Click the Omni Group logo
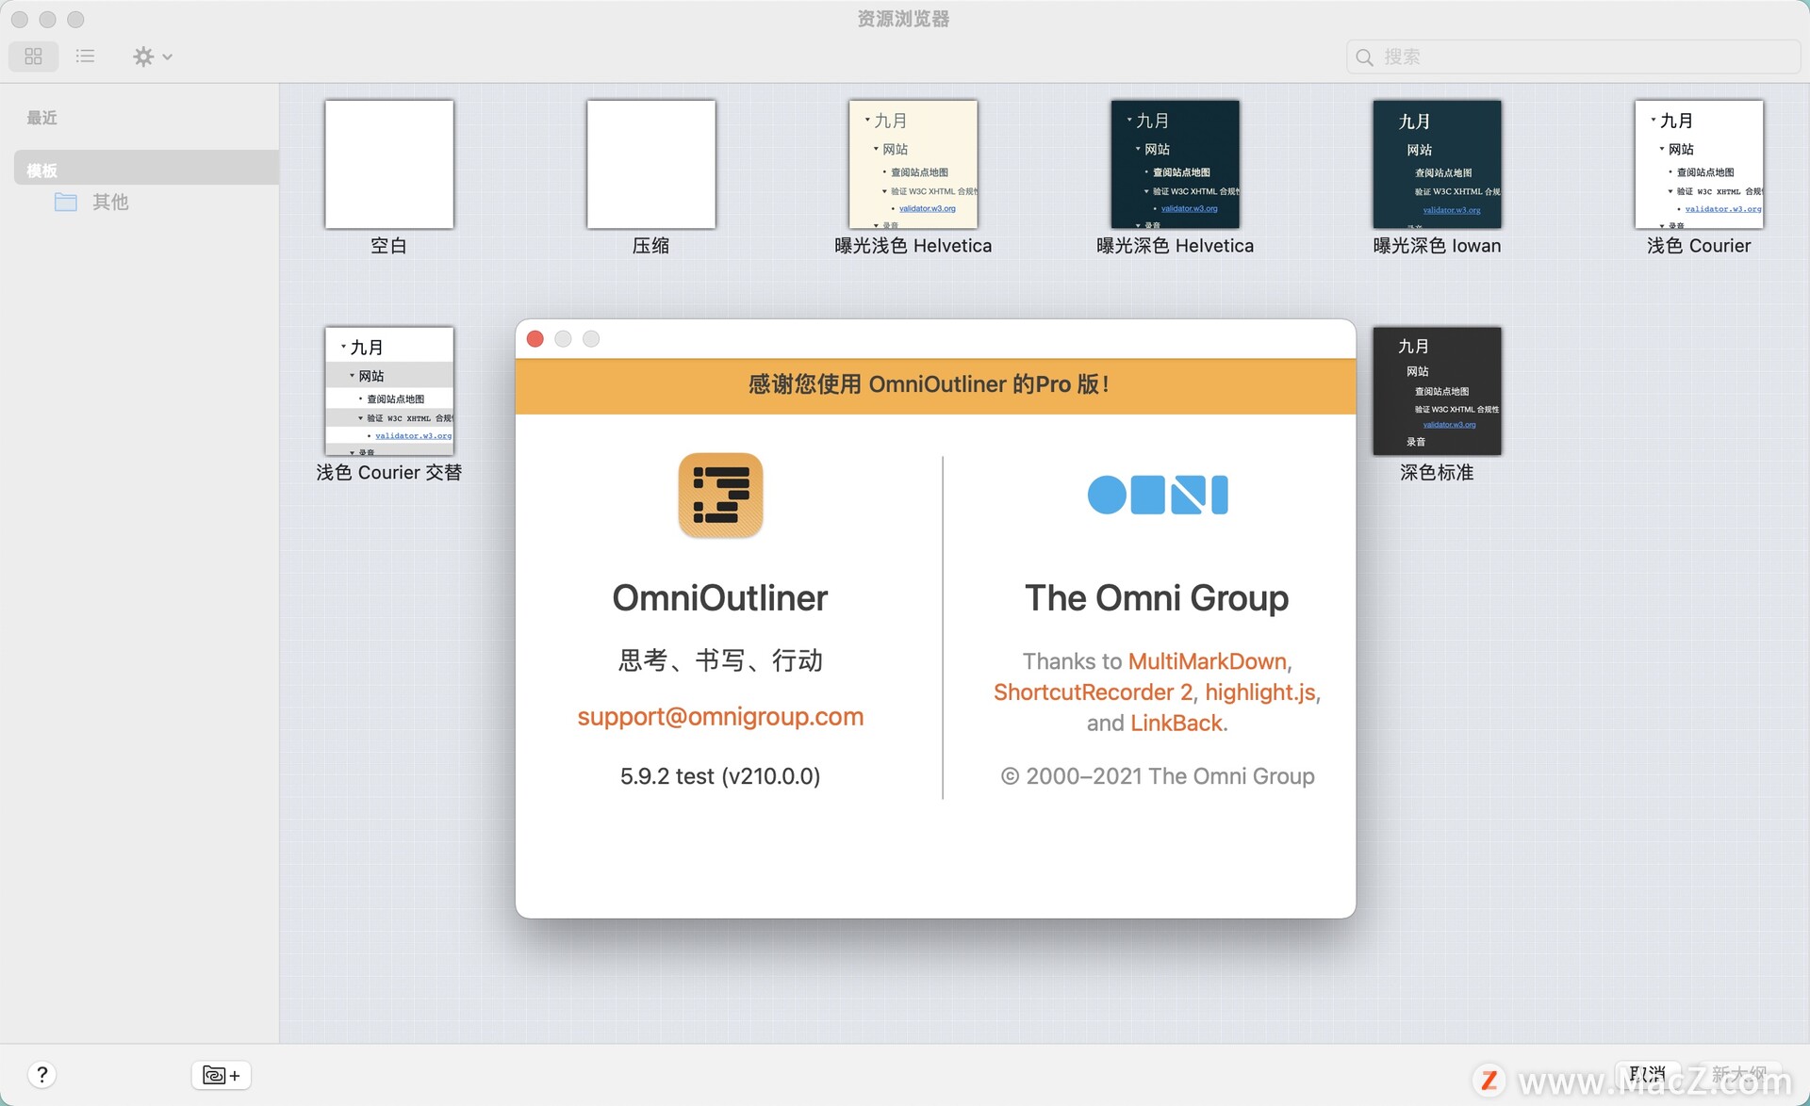The width and height of the screenshot is (1810, 1106). click(1158, 495)
